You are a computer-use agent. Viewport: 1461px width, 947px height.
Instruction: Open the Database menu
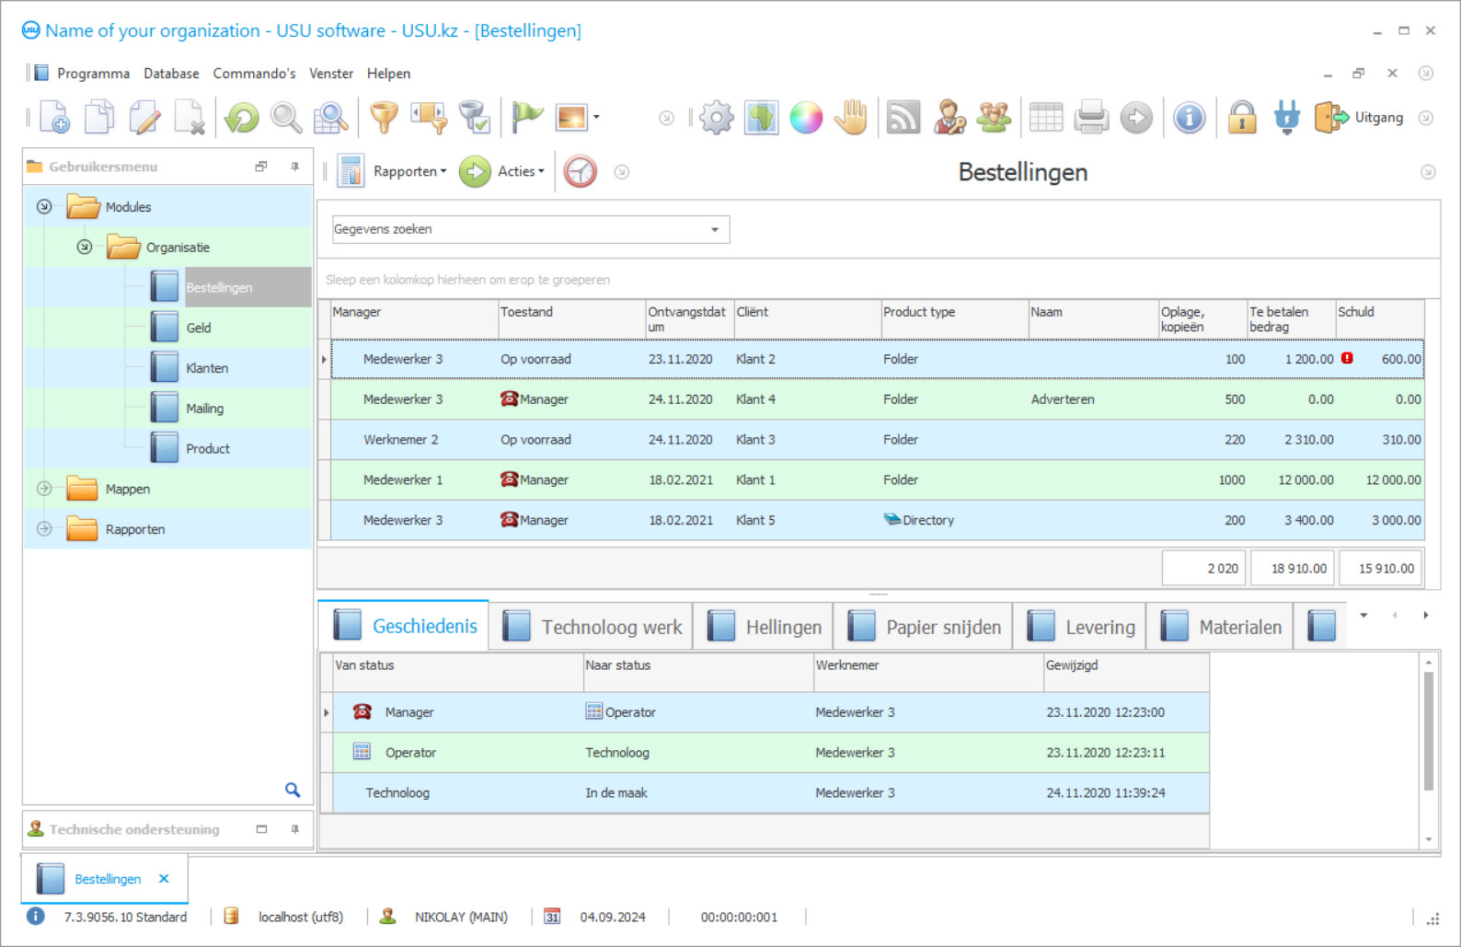coord(171,74)
